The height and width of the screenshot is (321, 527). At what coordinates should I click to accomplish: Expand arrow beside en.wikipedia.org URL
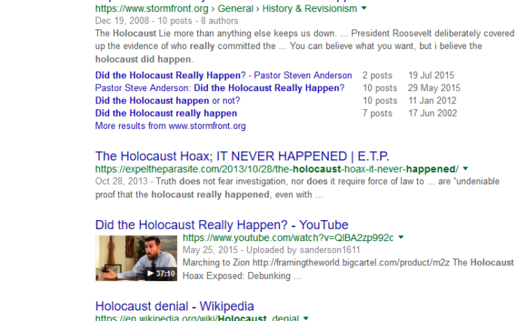click(306, 318)
